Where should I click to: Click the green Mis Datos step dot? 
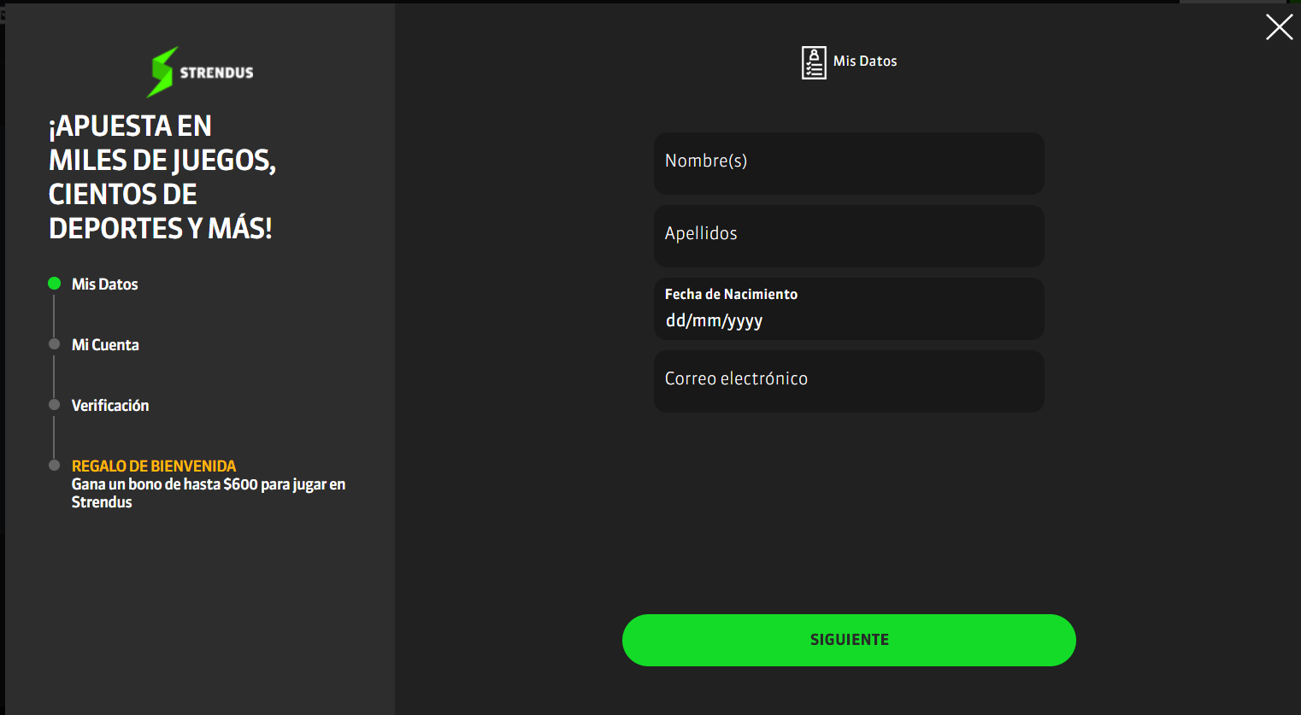[54, 284]
